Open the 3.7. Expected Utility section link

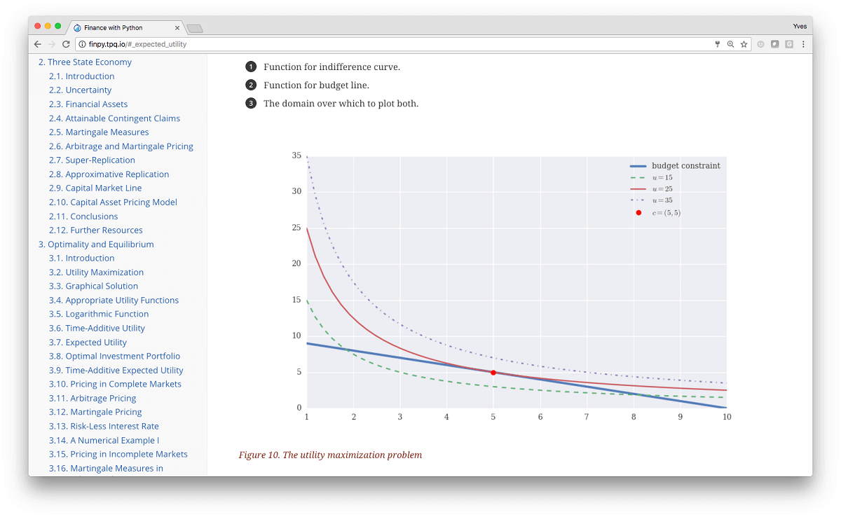click(88, 342)
